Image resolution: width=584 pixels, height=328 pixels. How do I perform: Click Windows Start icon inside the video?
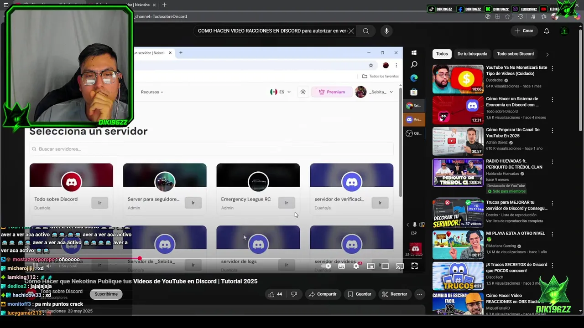coord(414,53)
